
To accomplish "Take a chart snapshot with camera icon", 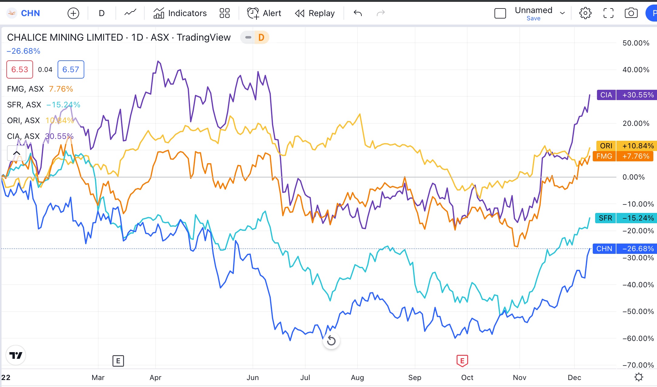I will point(631,13).
